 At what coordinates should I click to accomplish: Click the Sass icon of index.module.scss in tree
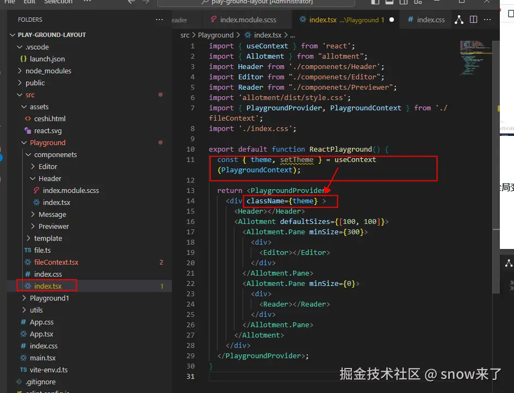pos(36,190)
